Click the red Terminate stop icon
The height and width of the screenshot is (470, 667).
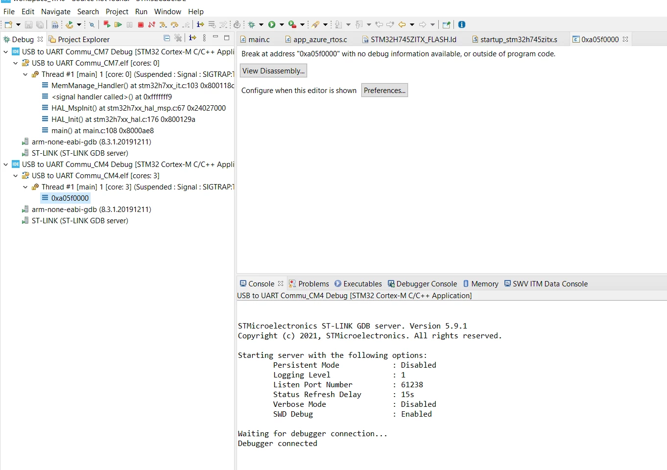(x=141, y=24)
